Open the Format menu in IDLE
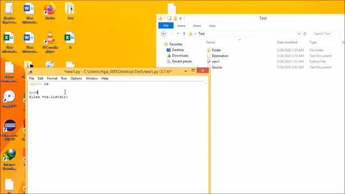 click(x=52, y=78)
